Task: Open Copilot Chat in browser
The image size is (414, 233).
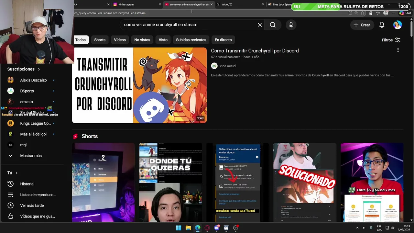Action: 405,13
